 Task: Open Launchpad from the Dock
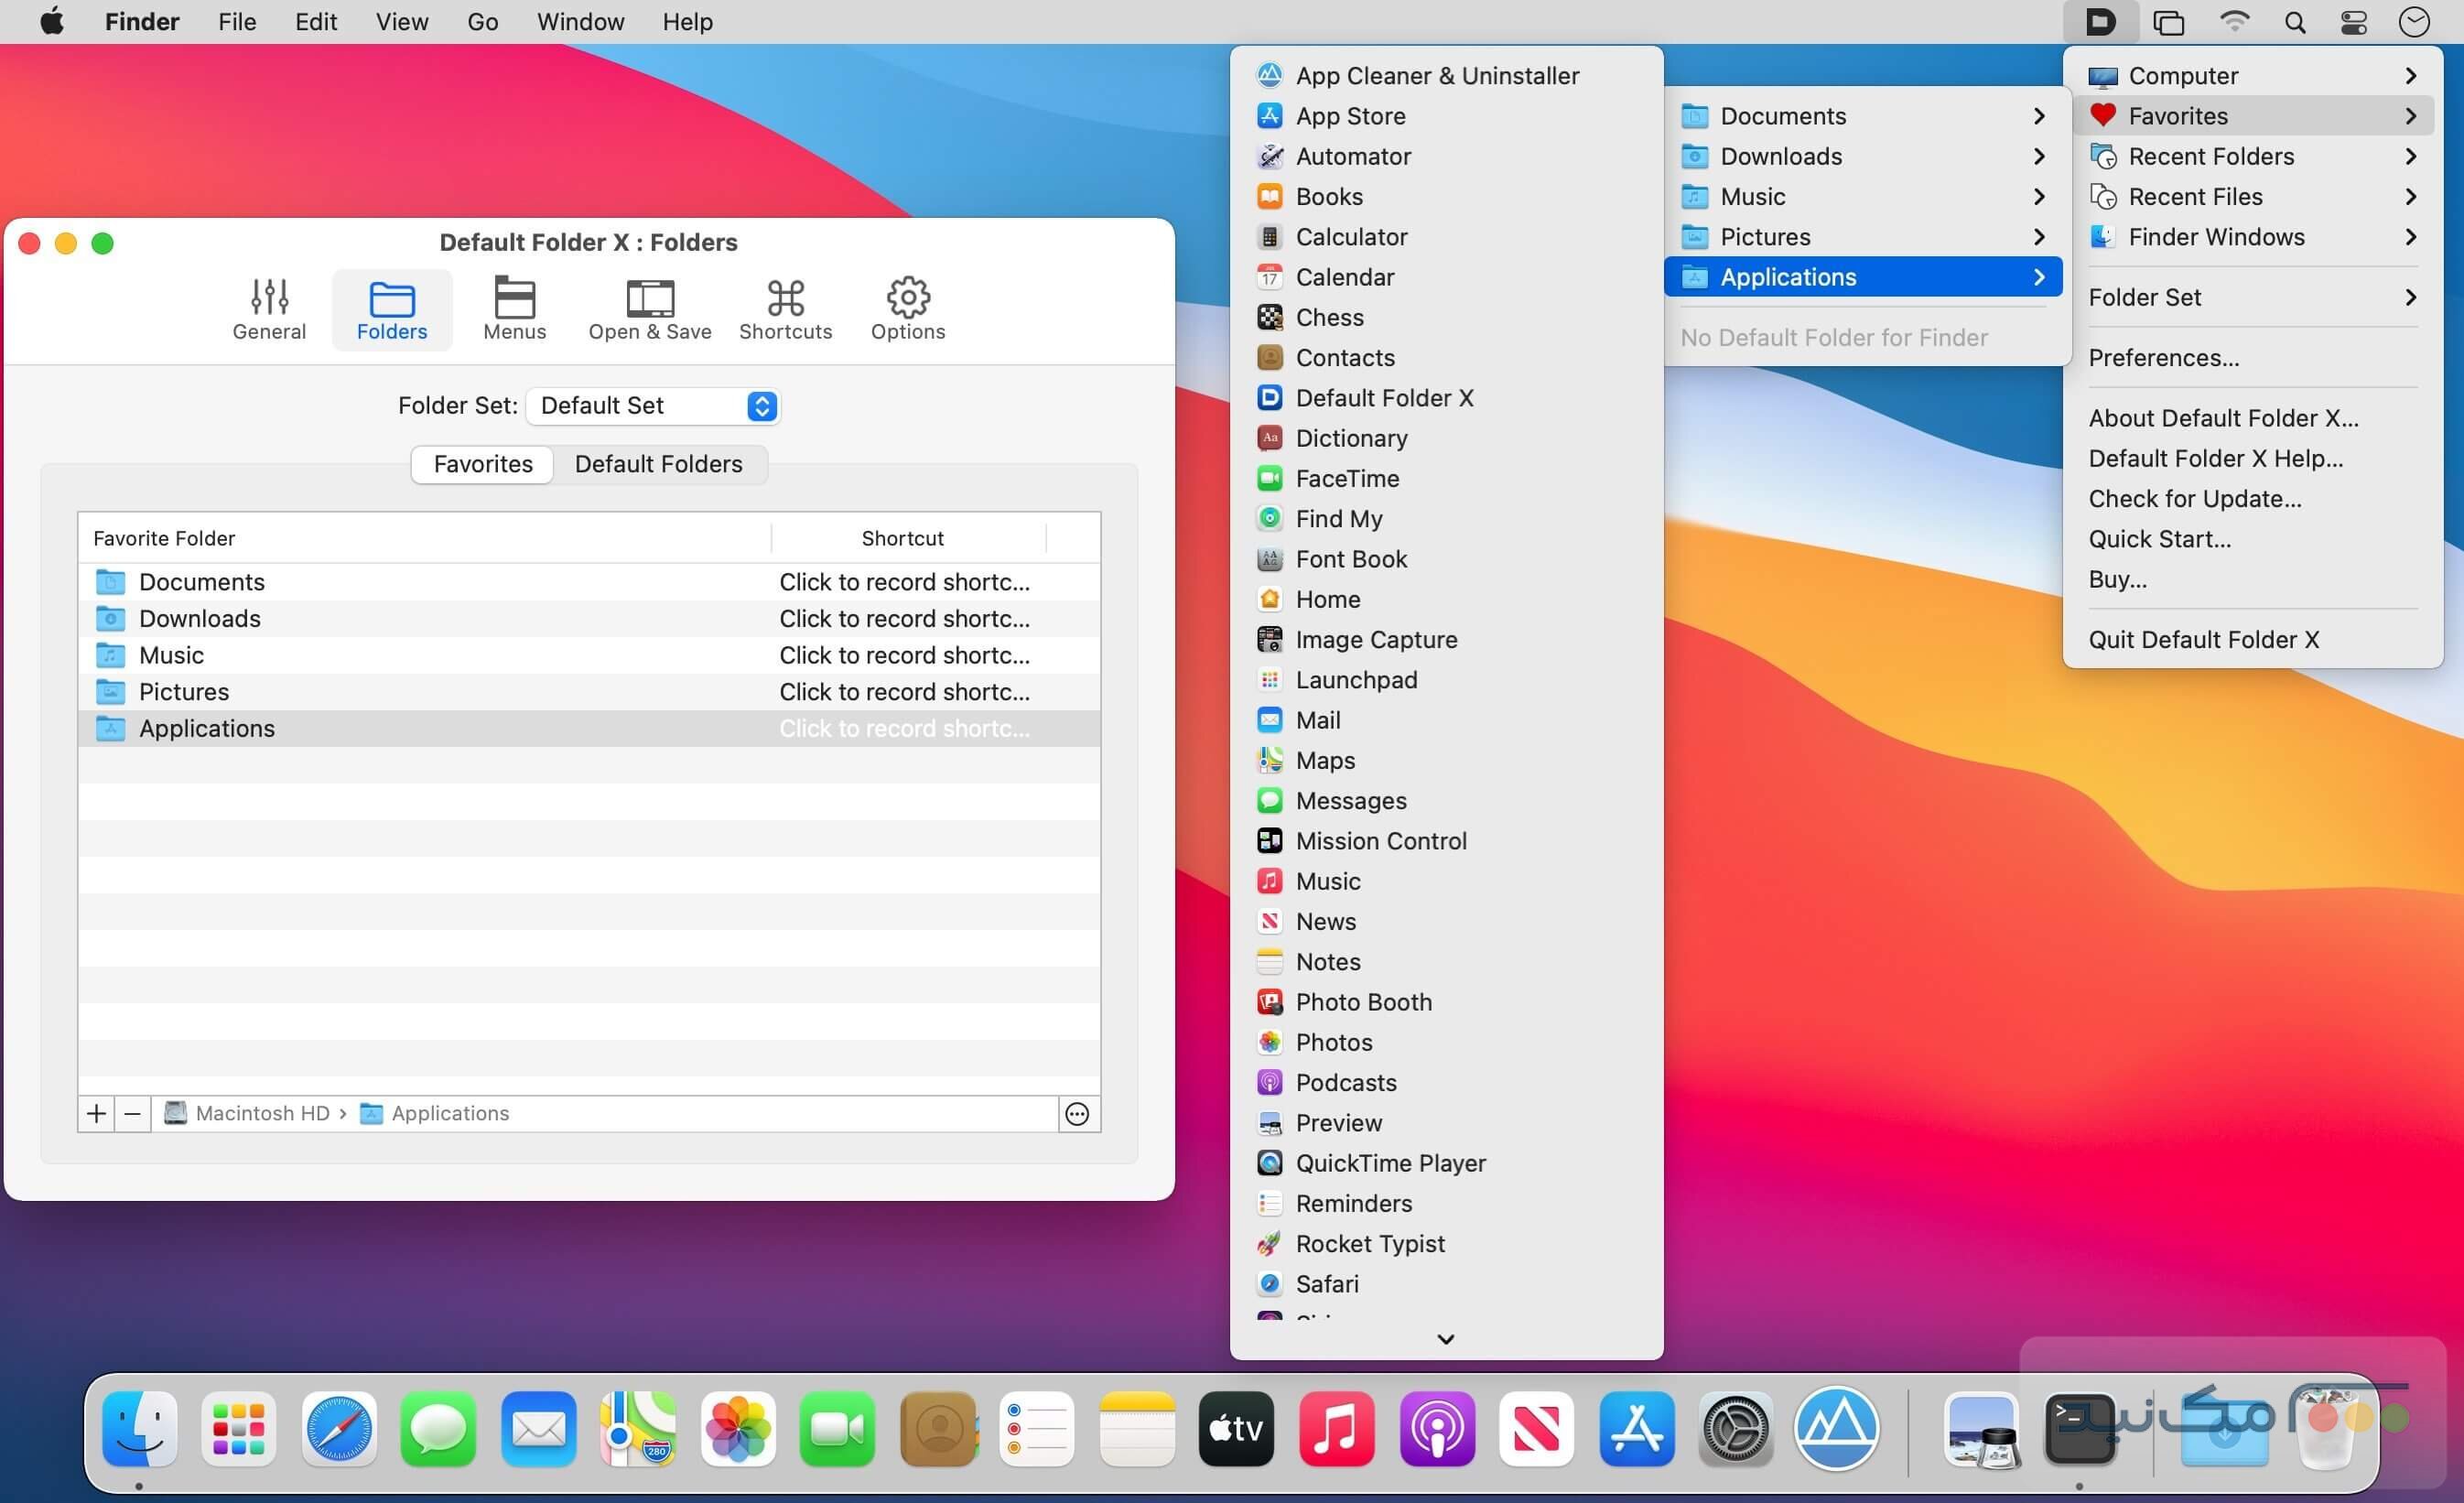pyautogui.click(x=238, y=1430)
